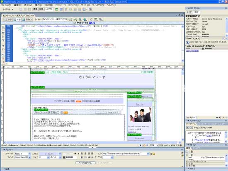Screen dimensions: 228x171
Task: Open the レイアウト insert bar category dropdown
Action: click(x=8, y=9)
